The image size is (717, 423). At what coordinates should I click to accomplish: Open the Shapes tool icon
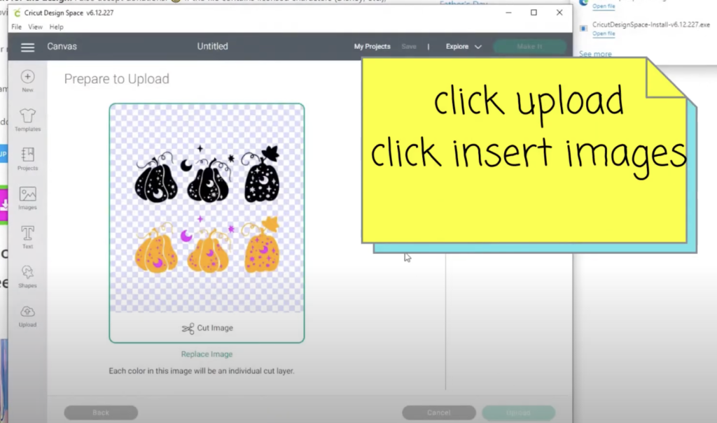click(x=27, y=273)
